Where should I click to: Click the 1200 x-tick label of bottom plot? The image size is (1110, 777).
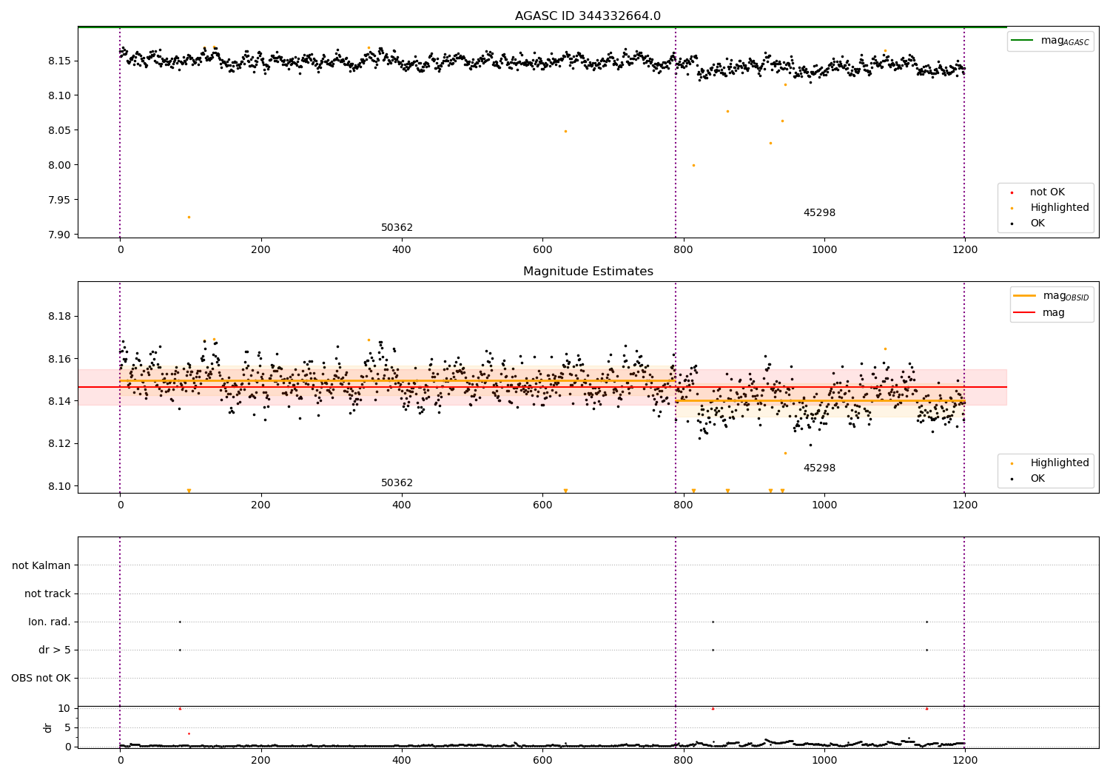[965, 761]
